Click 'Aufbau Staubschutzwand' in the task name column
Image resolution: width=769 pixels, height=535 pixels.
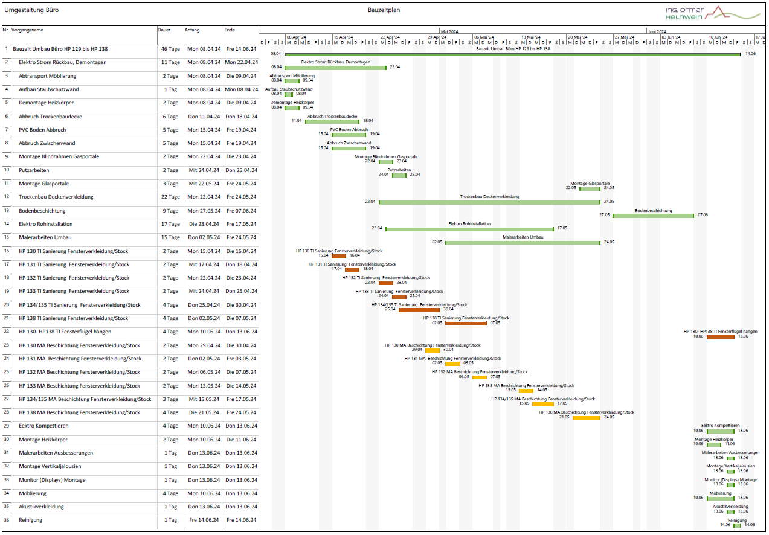48,89
